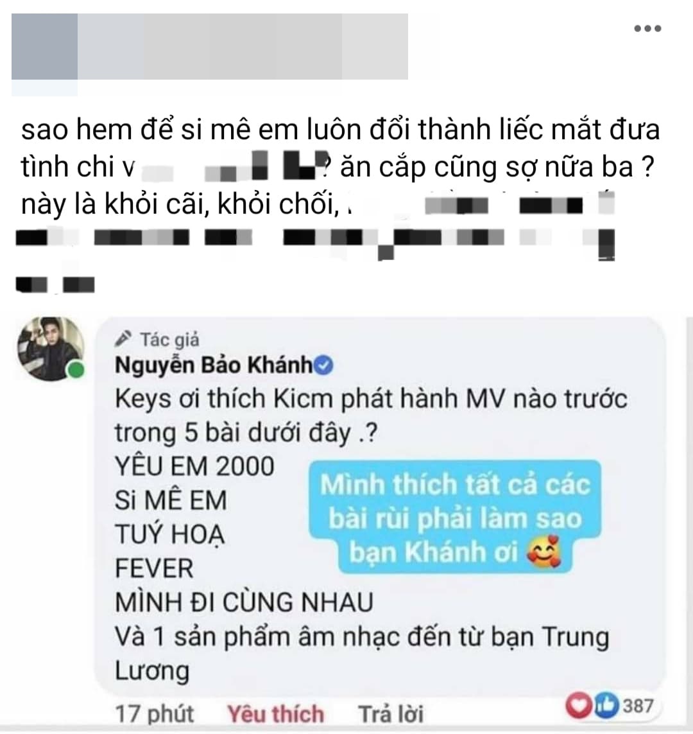Open the Nguyễn Bảo Khánh profile name link
Screen dimensions: 693x734
[214, 365]
